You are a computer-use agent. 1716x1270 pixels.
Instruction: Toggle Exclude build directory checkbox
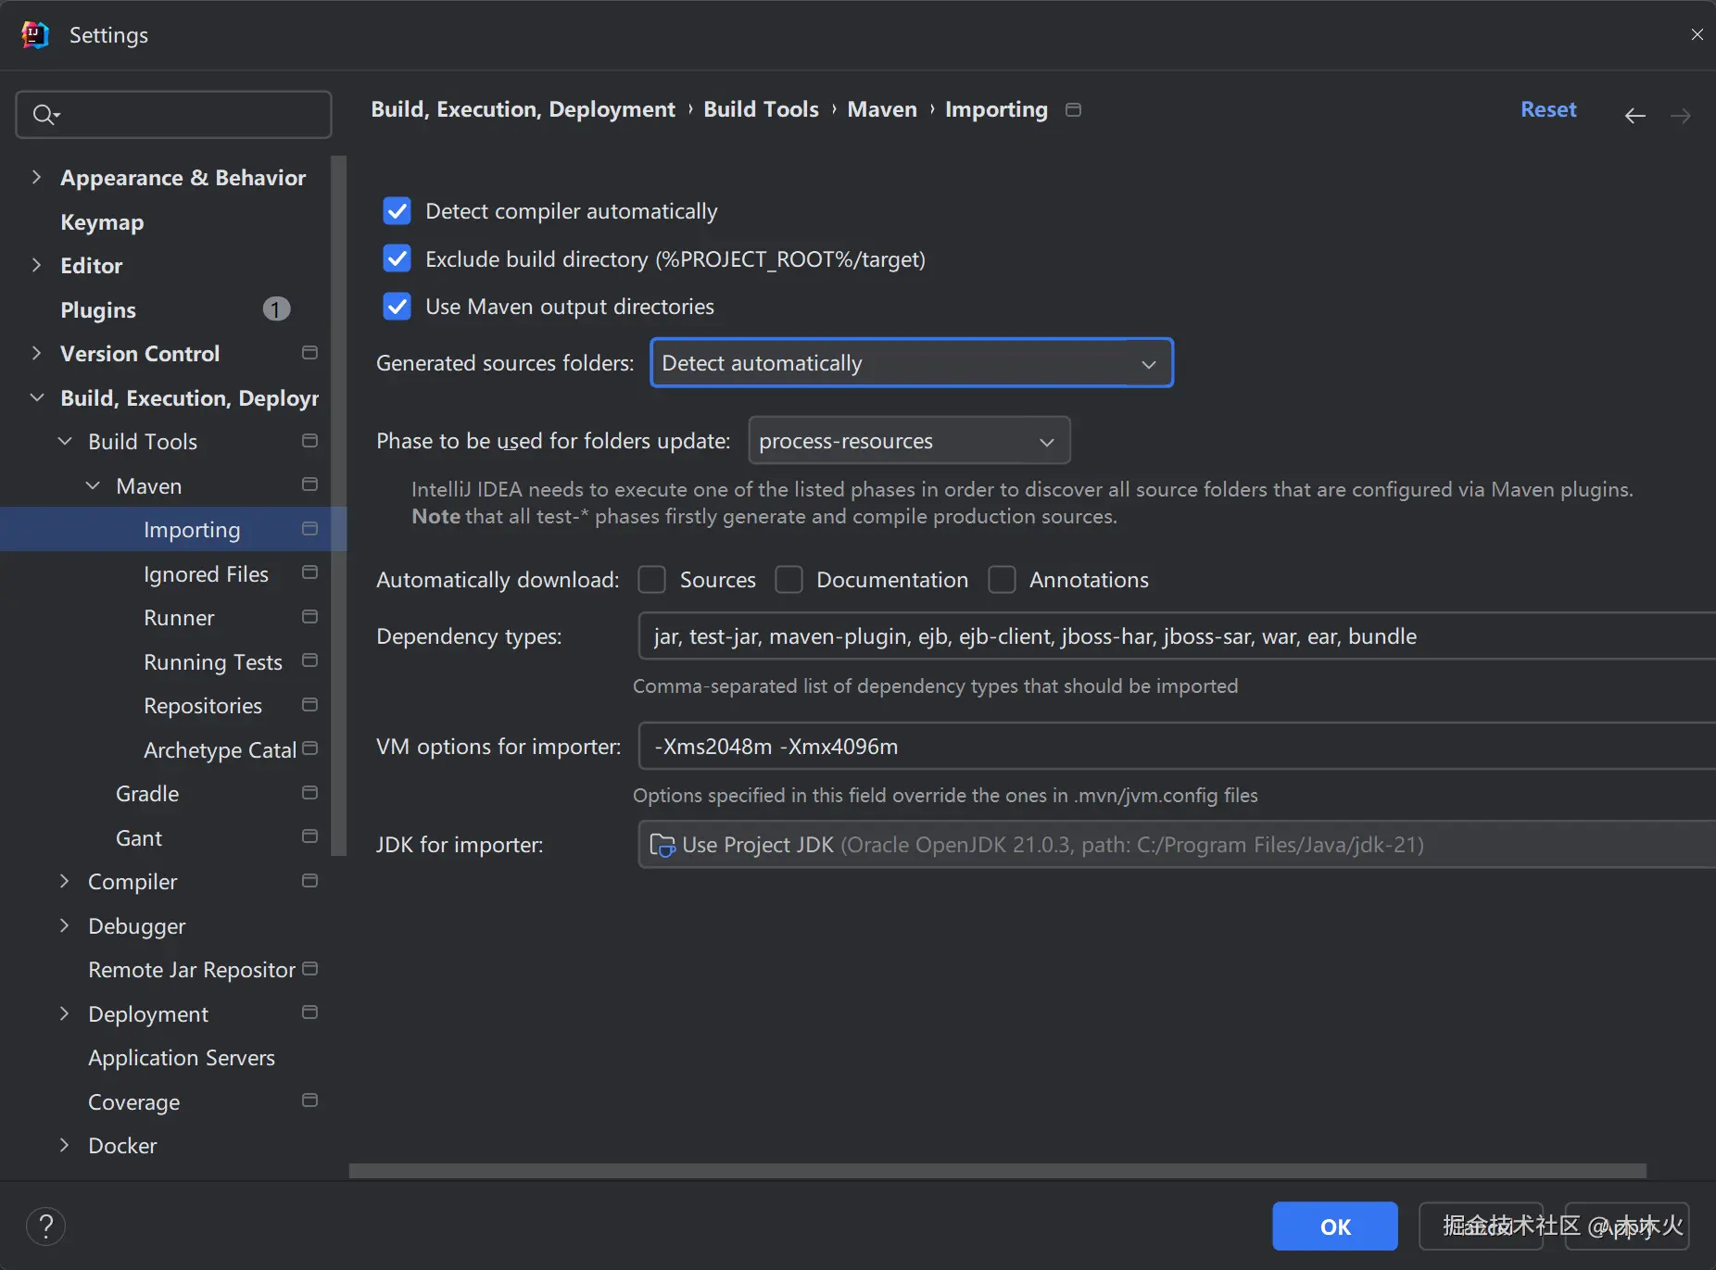[397, 258]
